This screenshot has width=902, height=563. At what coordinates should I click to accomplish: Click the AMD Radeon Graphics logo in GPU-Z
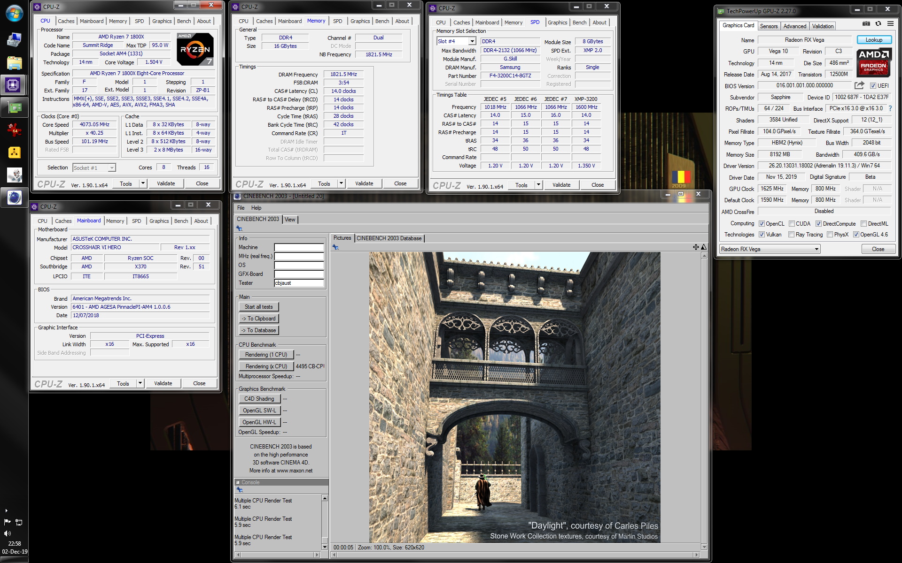pyautogui.click(x=873, y=62)
